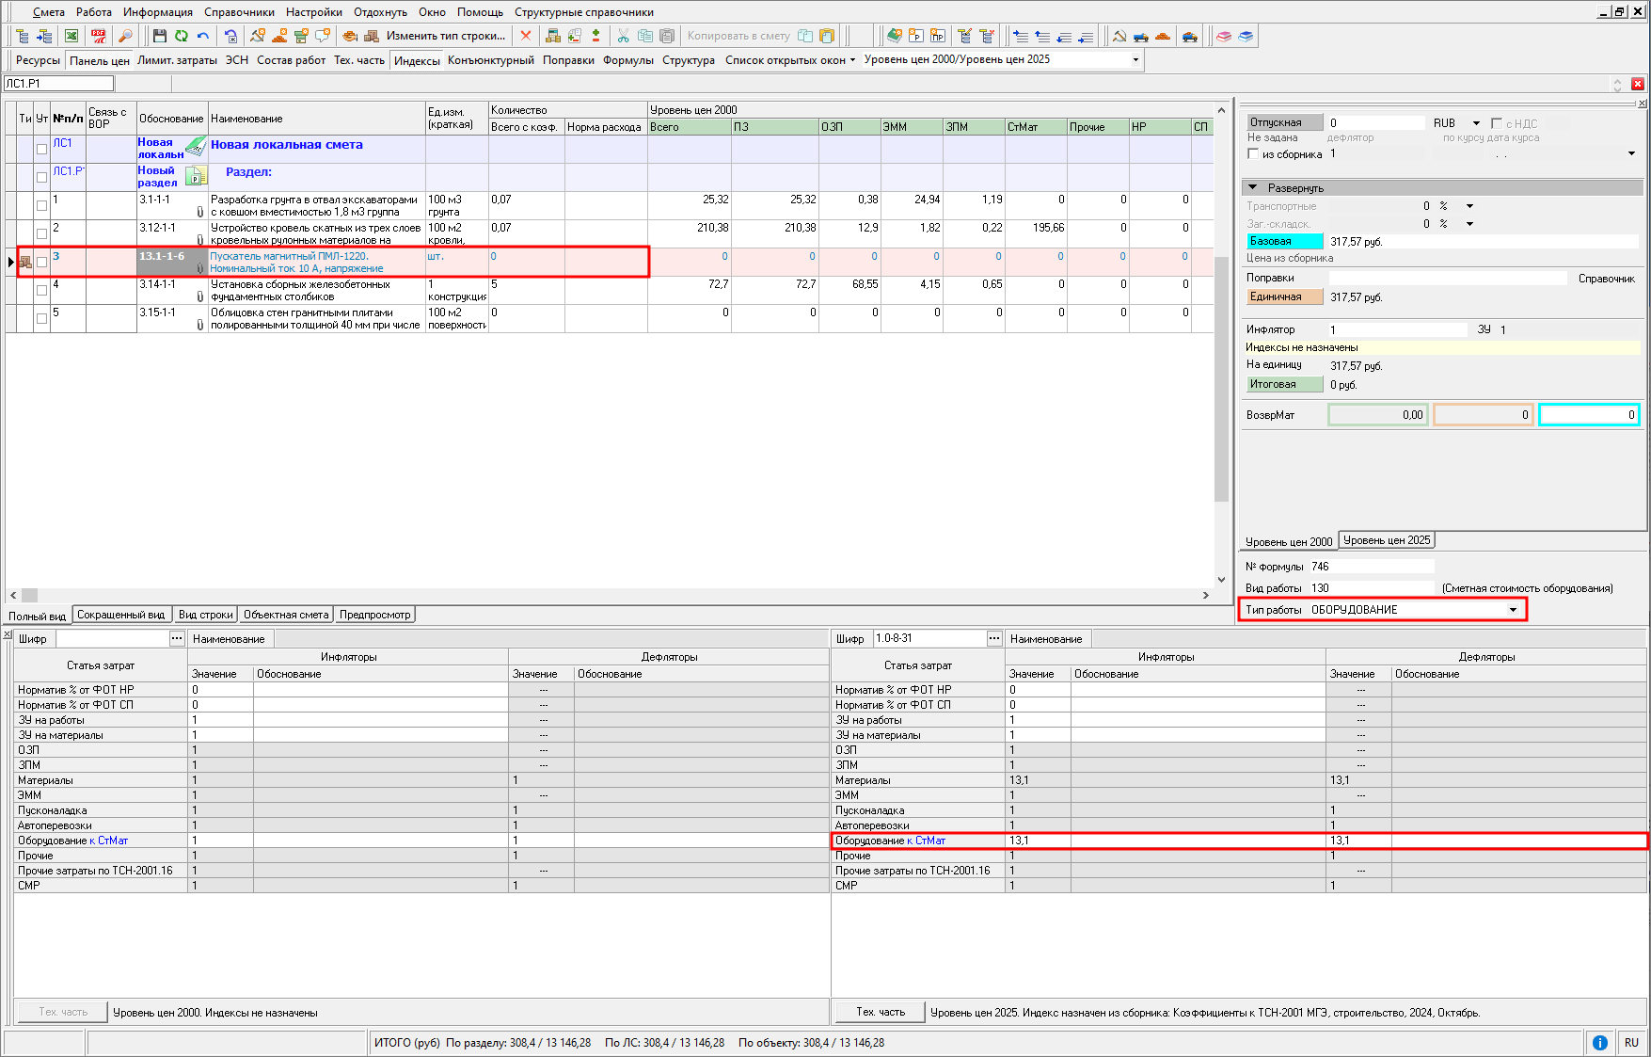Click the Excel export icon in toolbar
The image size is (1651, 1057).
click(x=71, y=36)
